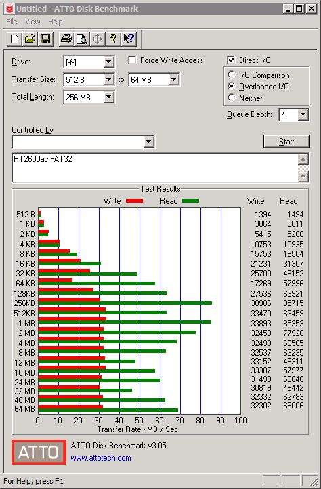Start the benchmark with the Start button
321x489 pixels.
[286, 142]
